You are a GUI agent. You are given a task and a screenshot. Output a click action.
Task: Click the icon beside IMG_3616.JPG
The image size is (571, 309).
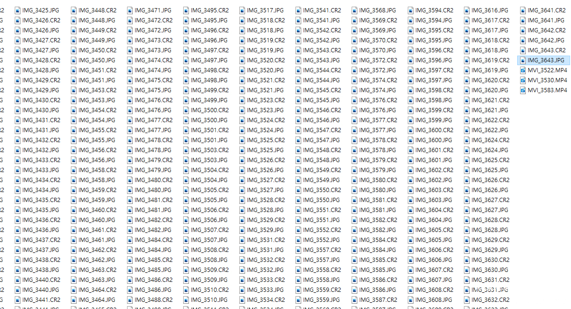click(467, 10)
